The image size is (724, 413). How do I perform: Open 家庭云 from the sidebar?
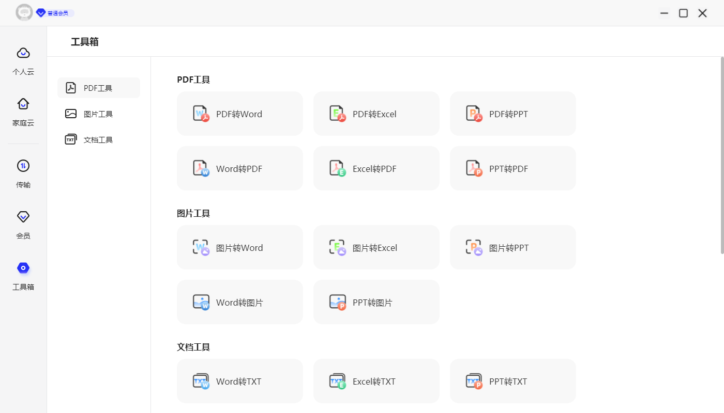pyautogui.click(x=23, y=110)
